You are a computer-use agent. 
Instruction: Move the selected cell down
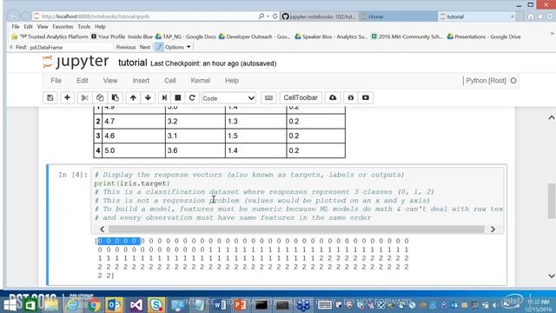tap(148, 97)
